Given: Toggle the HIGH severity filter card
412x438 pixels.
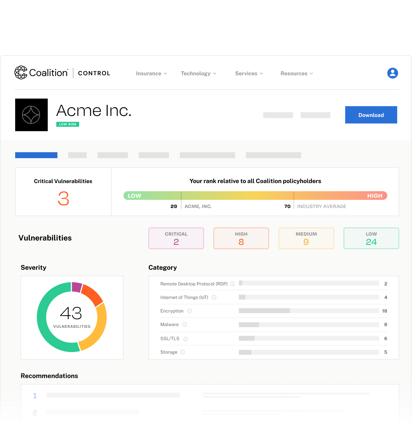Looking at the screenshot, I should click(x=241, y=238).
